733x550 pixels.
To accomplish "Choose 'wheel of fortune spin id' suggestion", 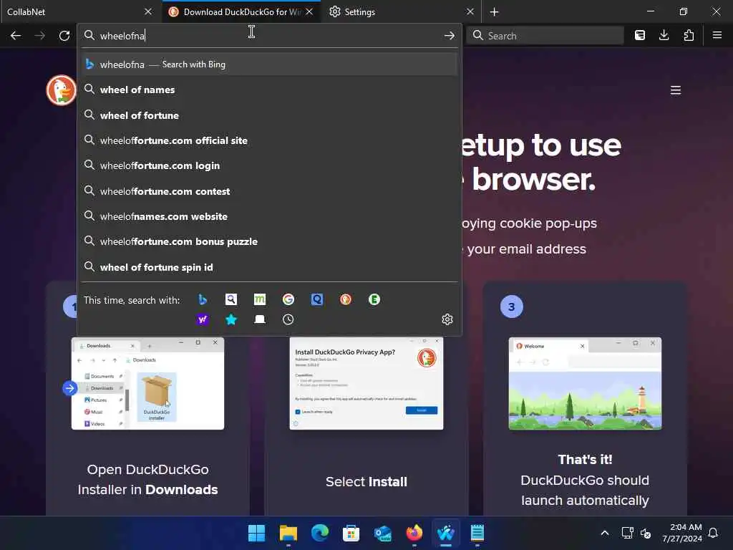I will 270,267.
